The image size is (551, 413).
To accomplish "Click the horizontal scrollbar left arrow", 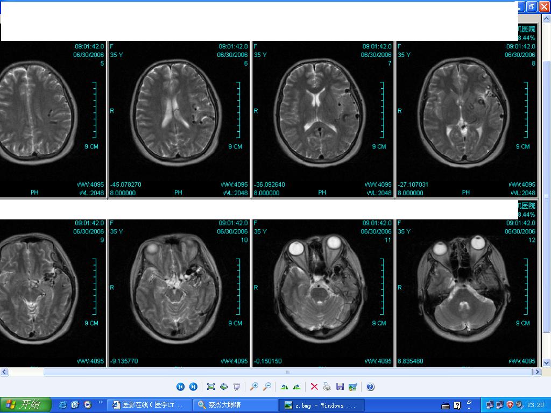I will [x=4, y=372].
